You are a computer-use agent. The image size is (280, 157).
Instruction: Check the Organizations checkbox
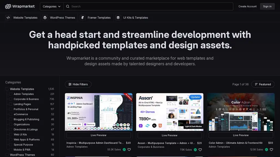[x=11, y=124]
